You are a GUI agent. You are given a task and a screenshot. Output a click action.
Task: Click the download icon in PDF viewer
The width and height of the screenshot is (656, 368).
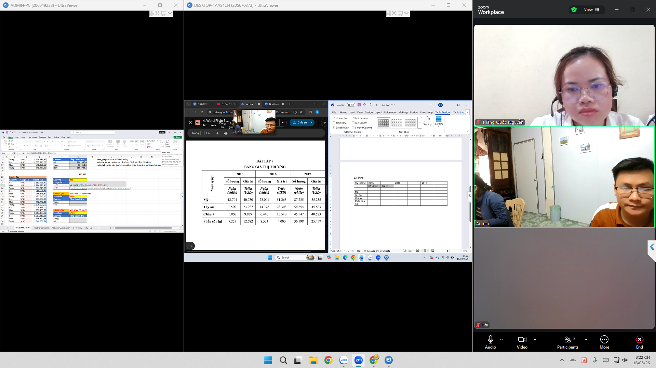point(217,133)
